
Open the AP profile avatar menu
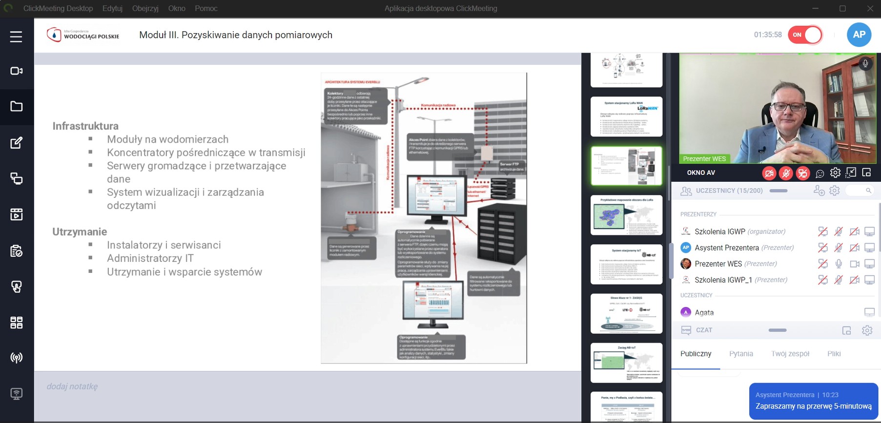859,35
